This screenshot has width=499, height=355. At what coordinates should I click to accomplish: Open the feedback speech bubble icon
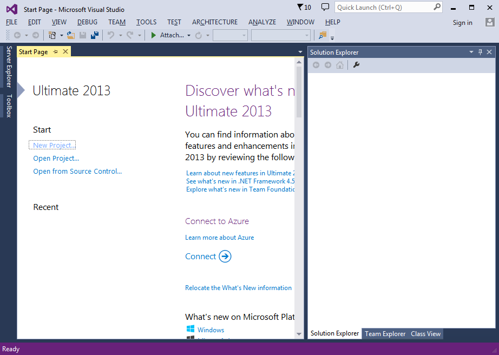325,7
